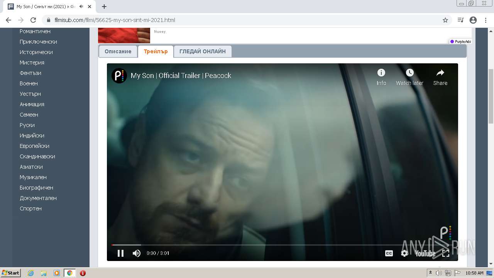Open the Фентъзи genre link
Screen dimensions: 494x278
(30, 73)
